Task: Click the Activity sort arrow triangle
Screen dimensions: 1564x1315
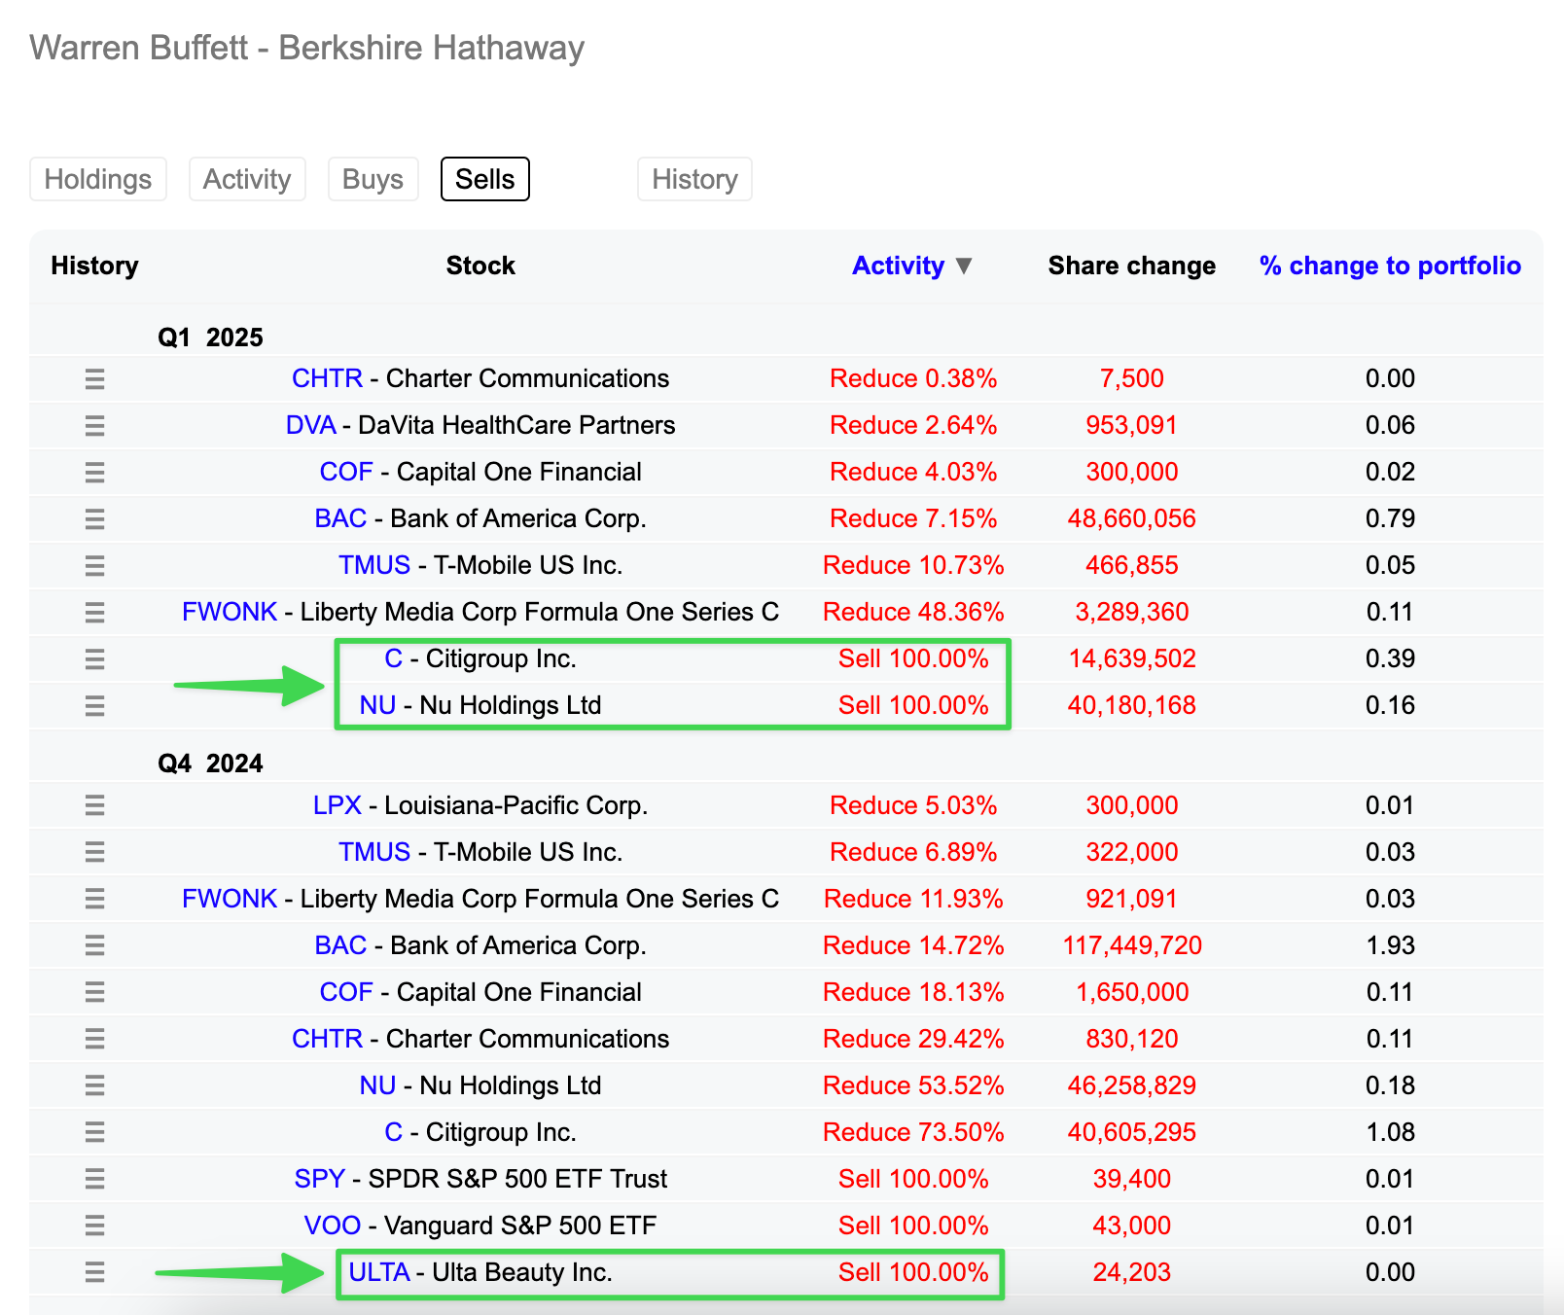Action: [x=964, y=266]
